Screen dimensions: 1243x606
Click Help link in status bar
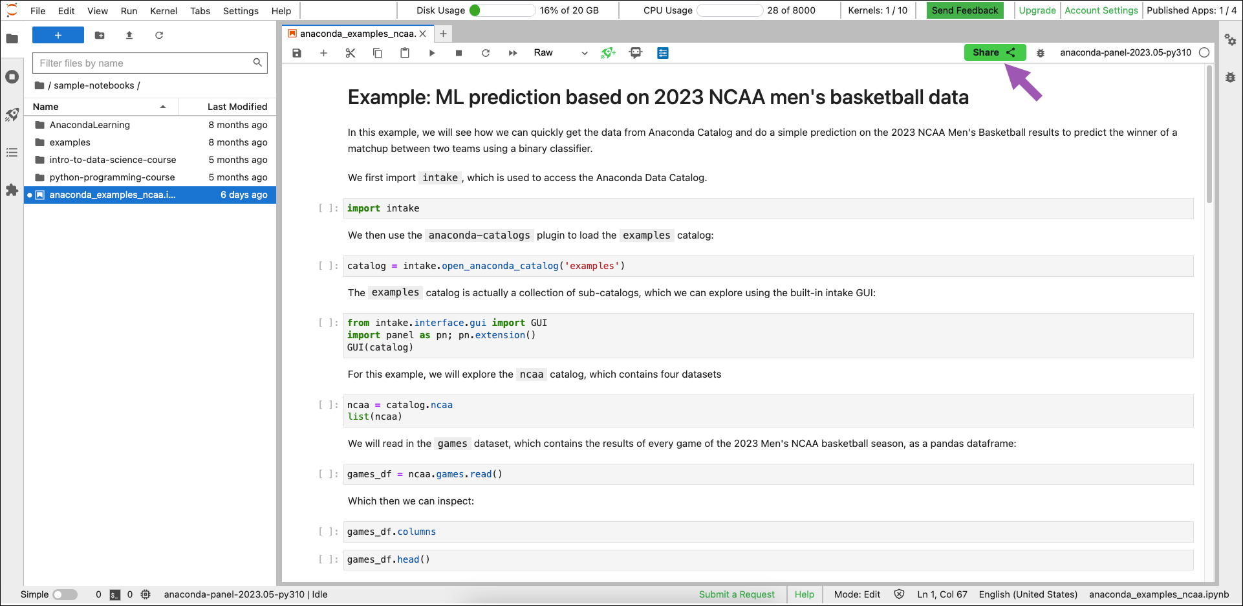pyautogui.click(x=805, y=594)
